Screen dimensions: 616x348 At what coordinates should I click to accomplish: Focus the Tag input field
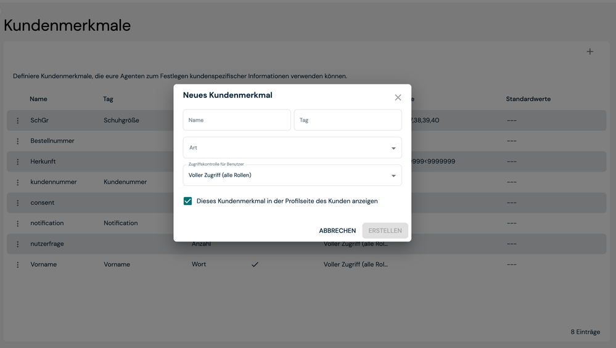(x=348, y=120)
